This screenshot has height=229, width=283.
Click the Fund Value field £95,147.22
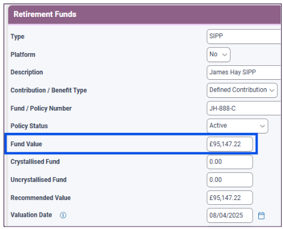tap(230, 144)
